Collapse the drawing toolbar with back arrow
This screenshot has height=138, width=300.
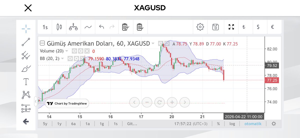click(x=26, y=122)
